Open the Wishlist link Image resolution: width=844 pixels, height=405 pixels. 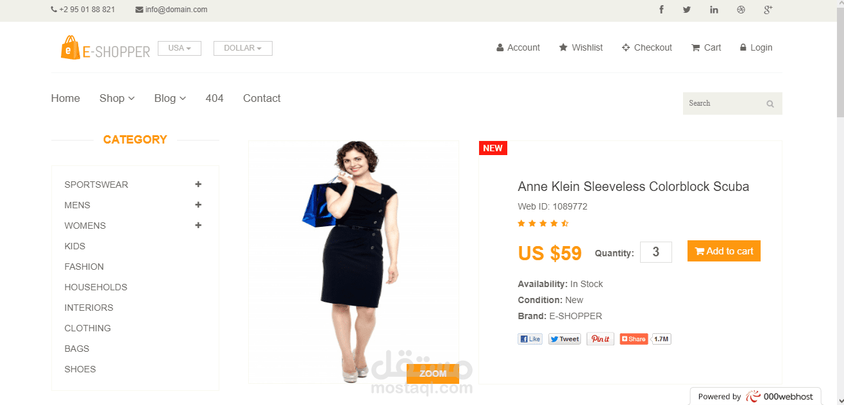coord(581,47)
